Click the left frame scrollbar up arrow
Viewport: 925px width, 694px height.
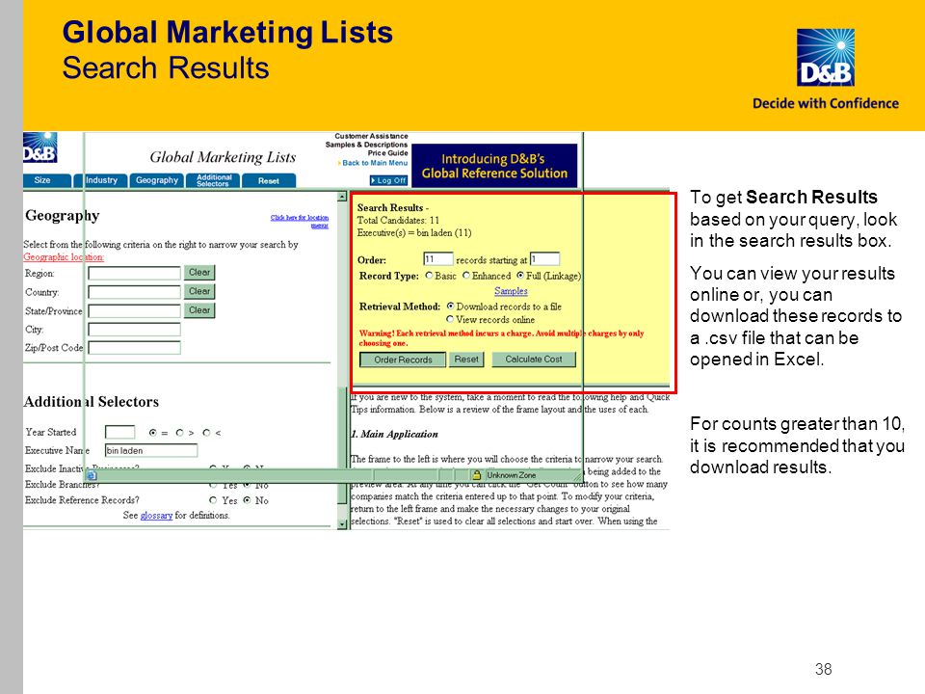click(x=342, y=197)
